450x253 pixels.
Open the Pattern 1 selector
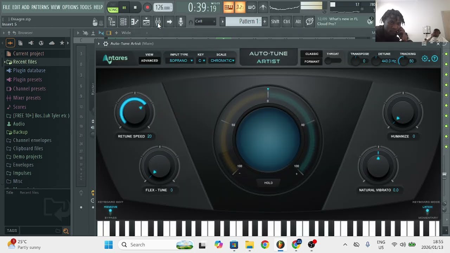(244, 21)
